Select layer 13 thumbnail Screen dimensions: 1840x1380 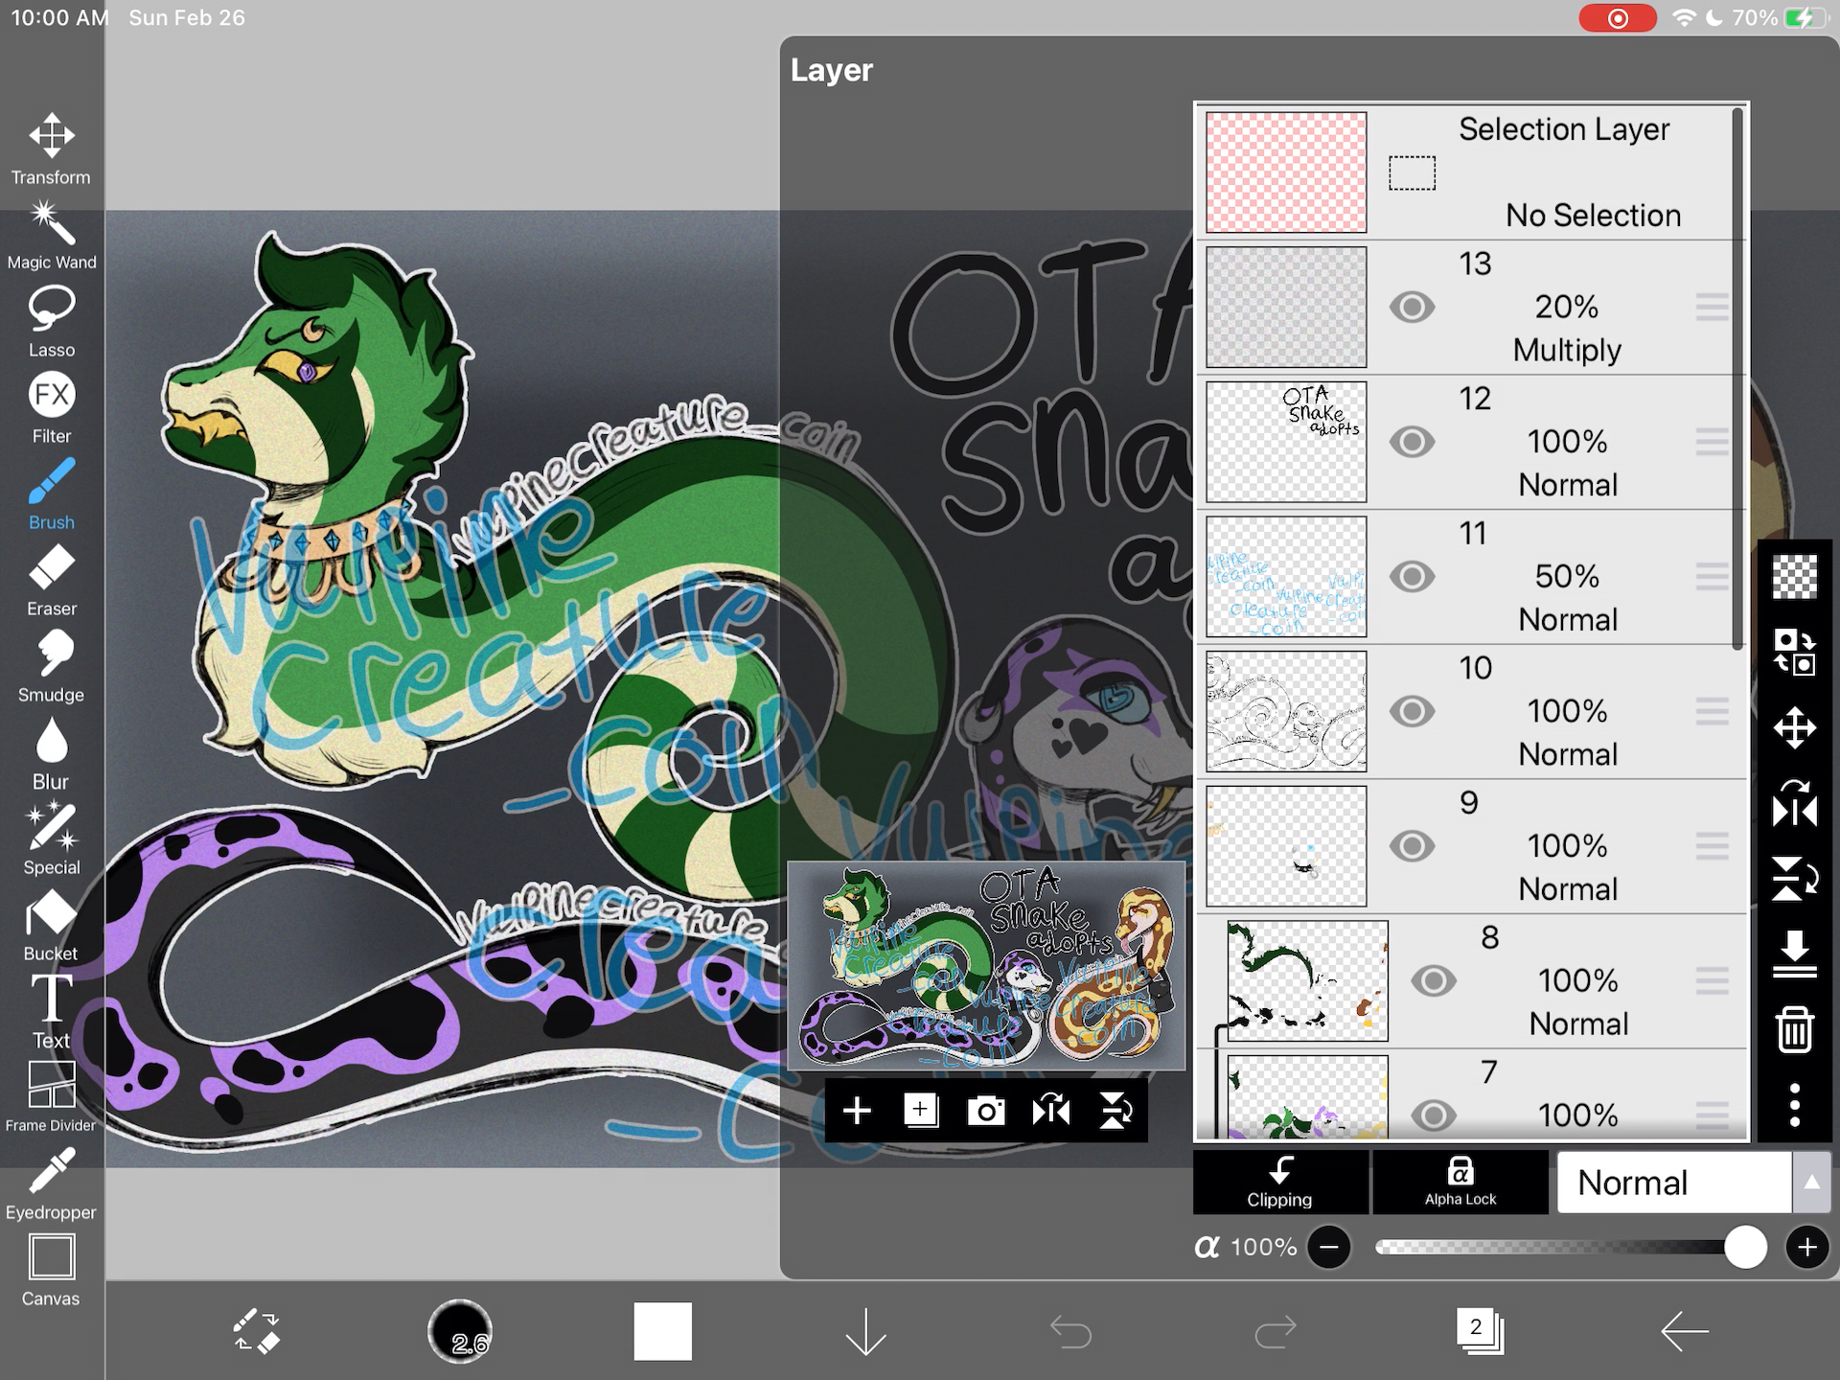(1286, 308)
